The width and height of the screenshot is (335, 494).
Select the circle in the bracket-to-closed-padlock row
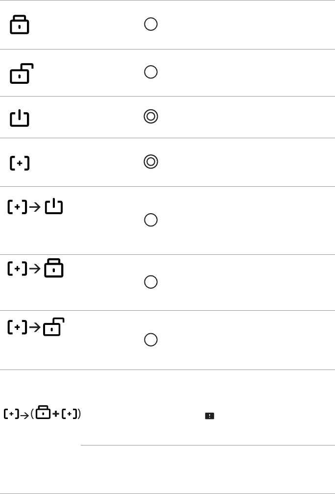tap(151, 282)
